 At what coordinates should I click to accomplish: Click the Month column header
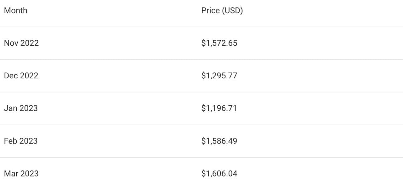coord(15,10)
